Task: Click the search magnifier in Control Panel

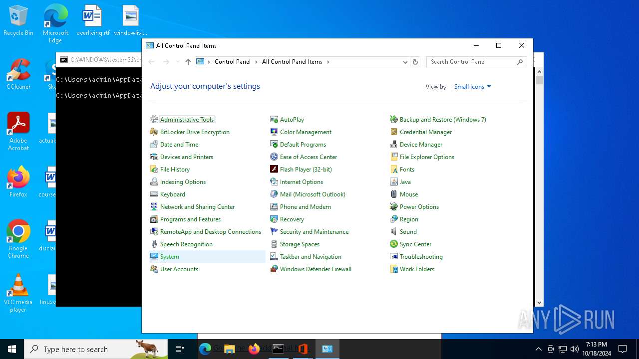Action: click(520, 62)
